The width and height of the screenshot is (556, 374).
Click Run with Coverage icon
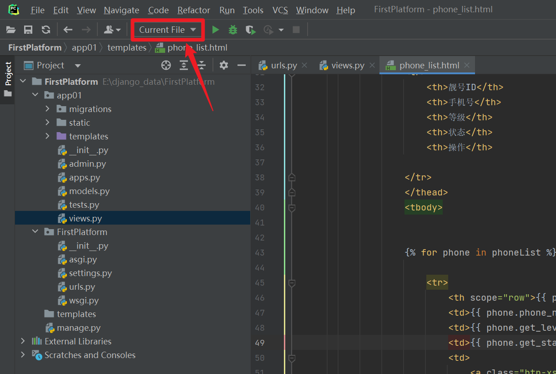[x=250, y=30]
